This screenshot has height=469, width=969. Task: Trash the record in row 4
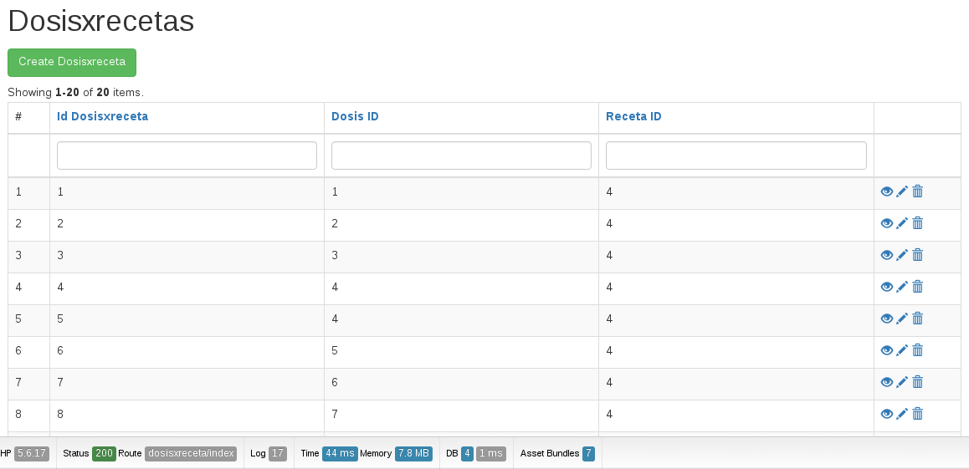click(x=918, y=287)
